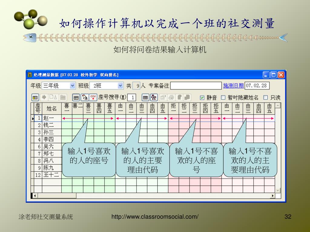This screenshot has height=232, width=310.
Task: Click the 拒二 column header
Action: click(x=184, y=108)
